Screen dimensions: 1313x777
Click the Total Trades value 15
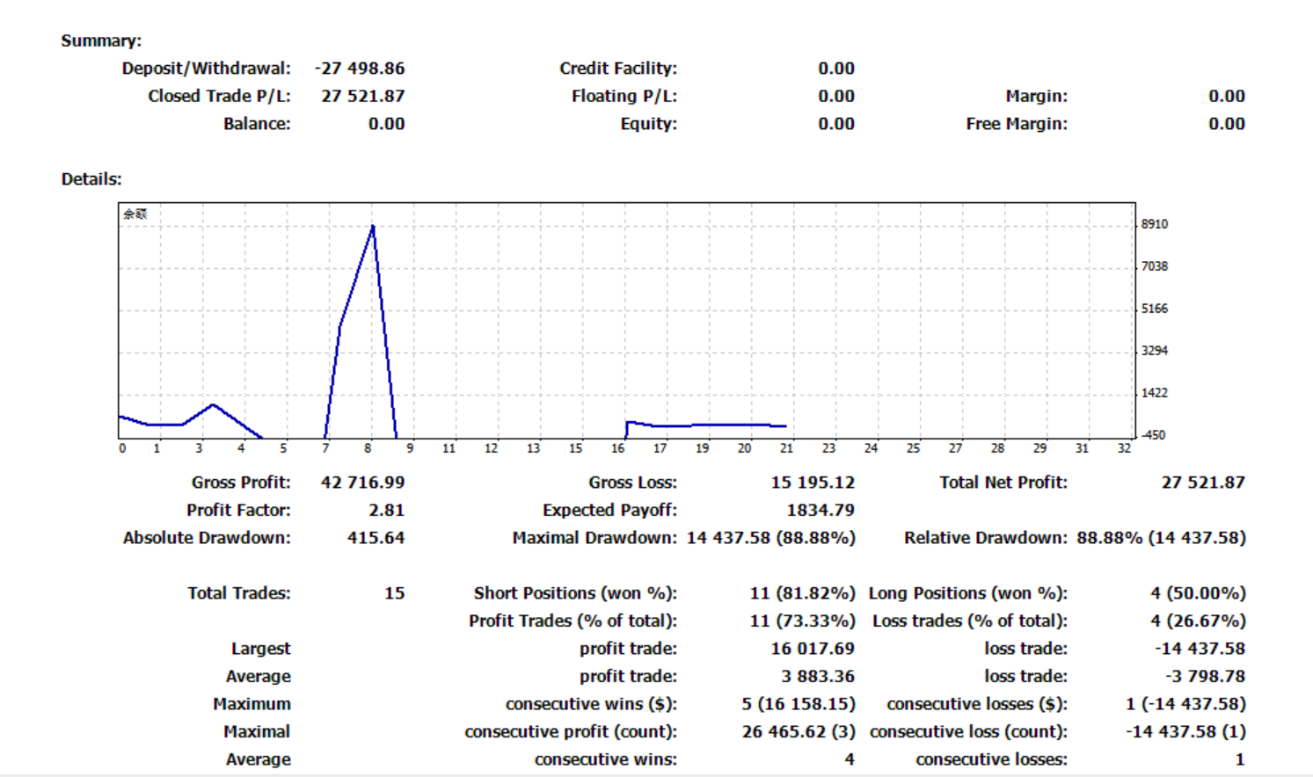(394, 593)
